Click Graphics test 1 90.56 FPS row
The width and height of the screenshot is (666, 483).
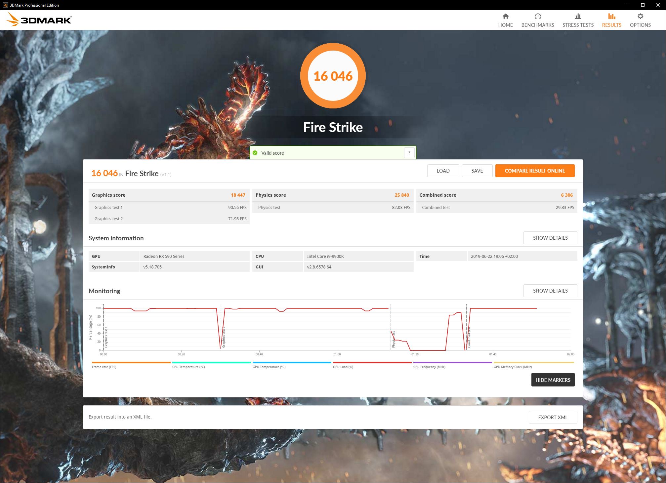169,207
